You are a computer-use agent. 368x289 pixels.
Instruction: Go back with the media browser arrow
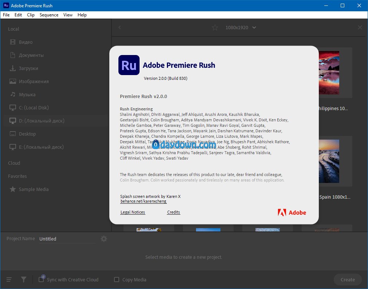(x=120, y=27)
